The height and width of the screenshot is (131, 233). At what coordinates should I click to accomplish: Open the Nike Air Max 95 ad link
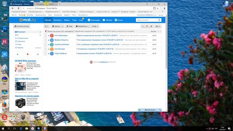[27, 79]
